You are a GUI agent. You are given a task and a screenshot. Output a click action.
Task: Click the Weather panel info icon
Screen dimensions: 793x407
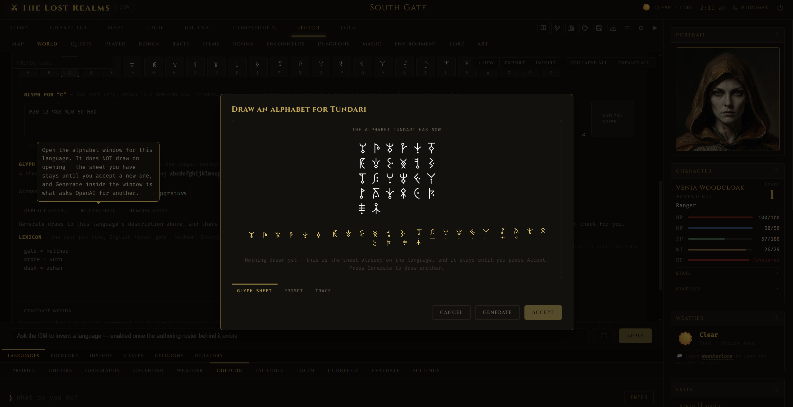click(x=776, y=318)
